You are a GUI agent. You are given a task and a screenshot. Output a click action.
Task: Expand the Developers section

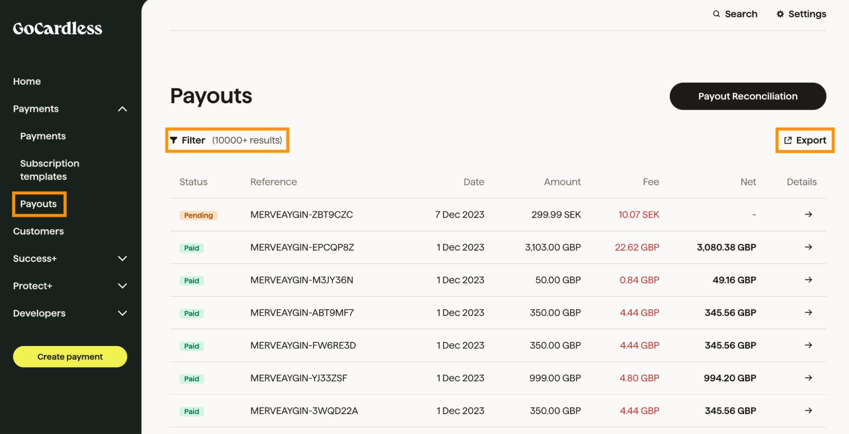point(122,313)
